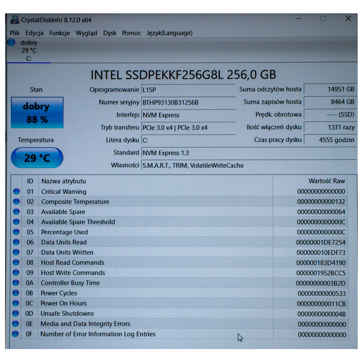Select the 'Host Read Commands' attribute name
The image size is (363, 363).
click(x=72, y=263)
